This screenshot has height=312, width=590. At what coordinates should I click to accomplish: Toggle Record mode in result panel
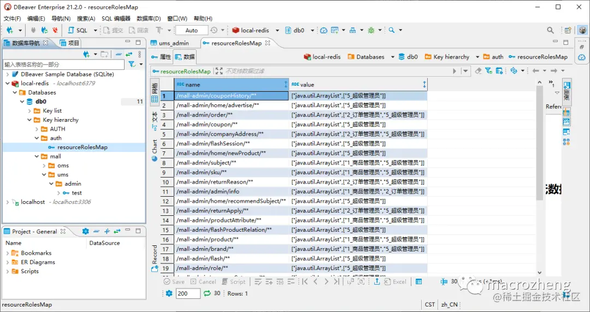tap(155, 259)
